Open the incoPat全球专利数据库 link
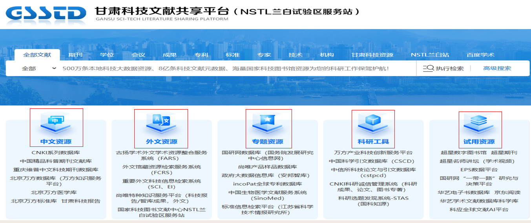 pos(267,183)
